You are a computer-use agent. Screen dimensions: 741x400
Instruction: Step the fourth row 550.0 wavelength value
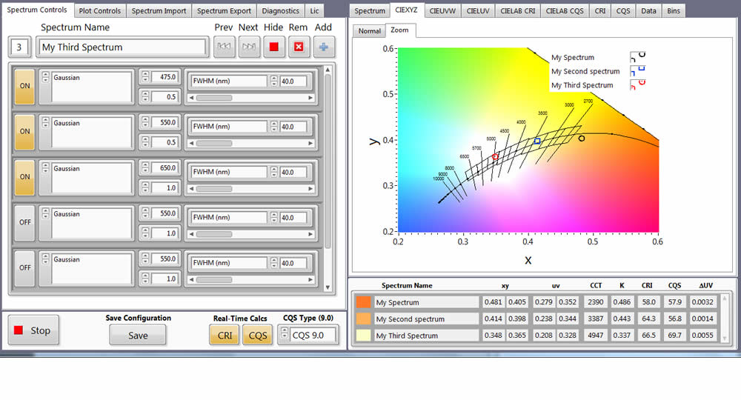(x=145, y=213)
